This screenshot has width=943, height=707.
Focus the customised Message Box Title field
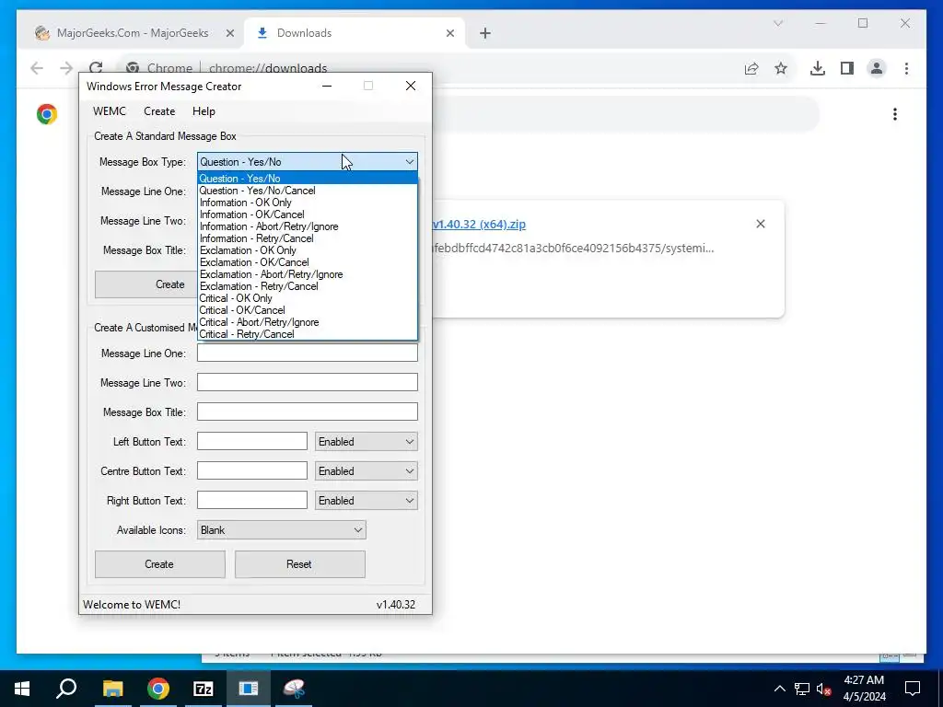(x=308, y=411)
